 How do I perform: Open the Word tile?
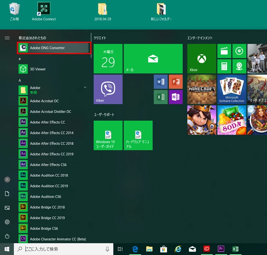[x=161, y=82]
